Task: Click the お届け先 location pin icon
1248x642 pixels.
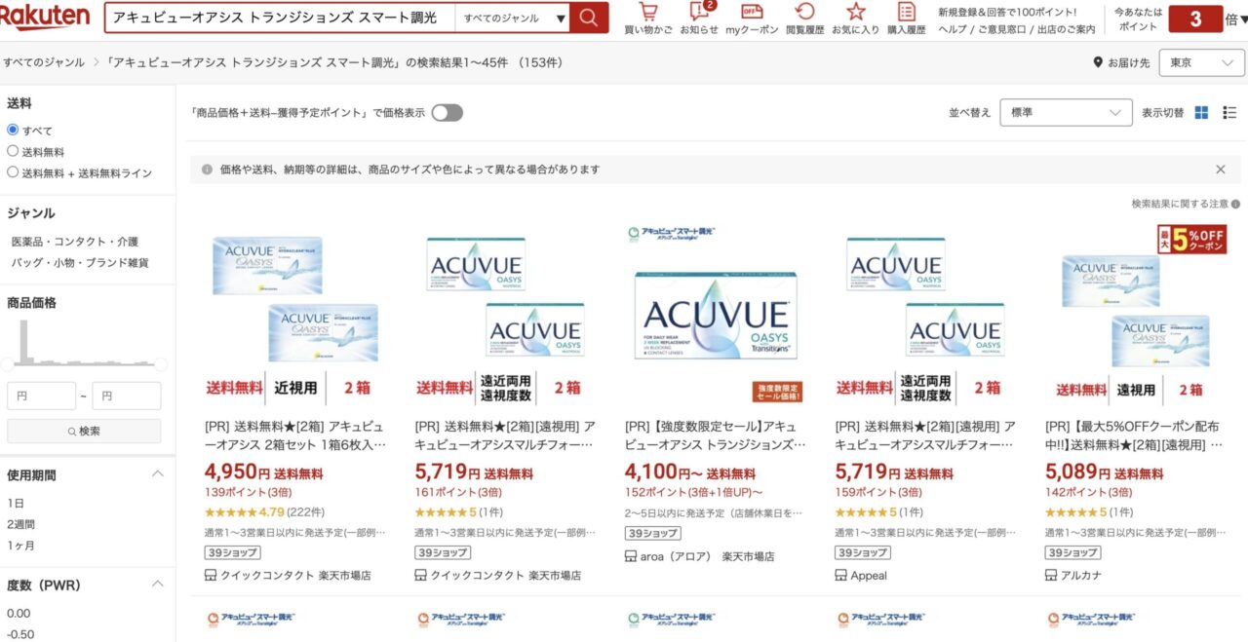Action: coord(1098,62)
